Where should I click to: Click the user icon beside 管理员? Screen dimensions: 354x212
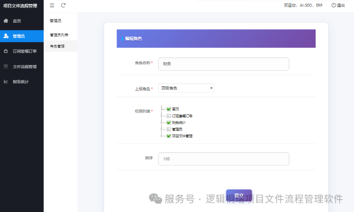click(6, 36)
